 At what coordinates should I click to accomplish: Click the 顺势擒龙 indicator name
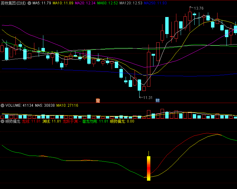click(13, 121)
